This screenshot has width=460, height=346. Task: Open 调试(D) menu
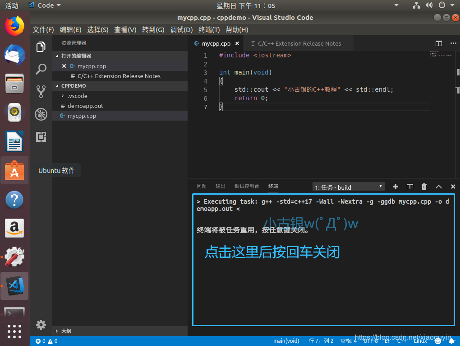[181, 30]
